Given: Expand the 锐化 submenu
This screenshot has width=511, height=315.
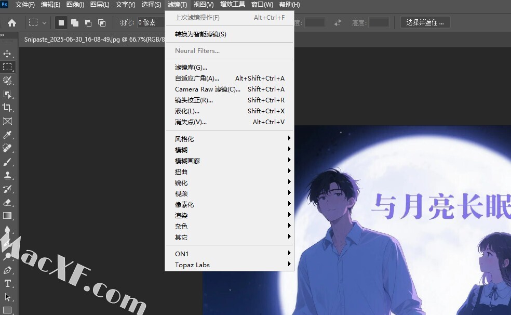Looking at the screenshot, I should [x=230, y=182].
